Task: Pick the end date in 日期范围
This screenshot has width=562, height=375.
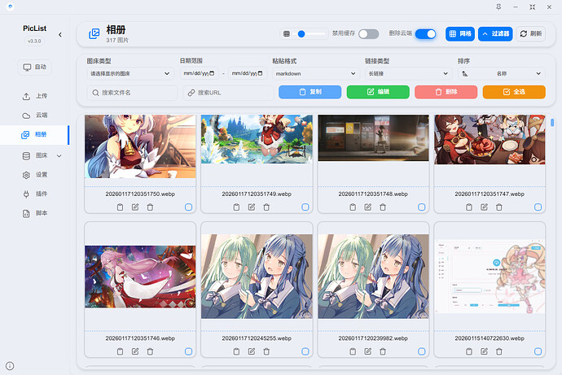Action: point(247,73)
